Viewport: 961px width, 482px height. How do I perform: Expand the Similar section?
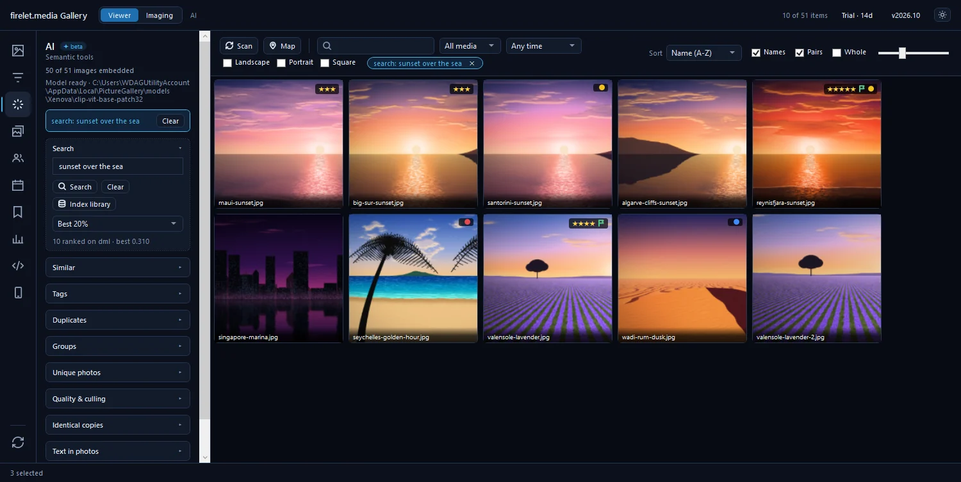pyautogui.click(x=118, y=268)
